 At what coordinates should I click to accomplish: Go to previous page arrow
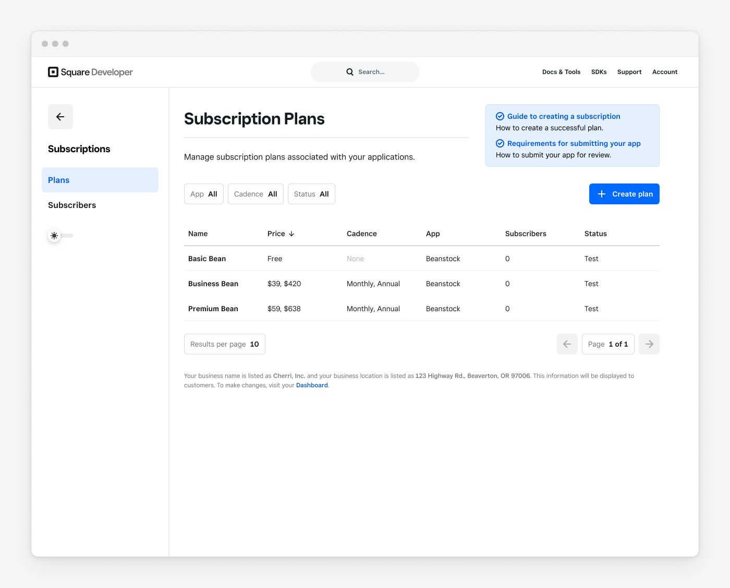point(567,344)
